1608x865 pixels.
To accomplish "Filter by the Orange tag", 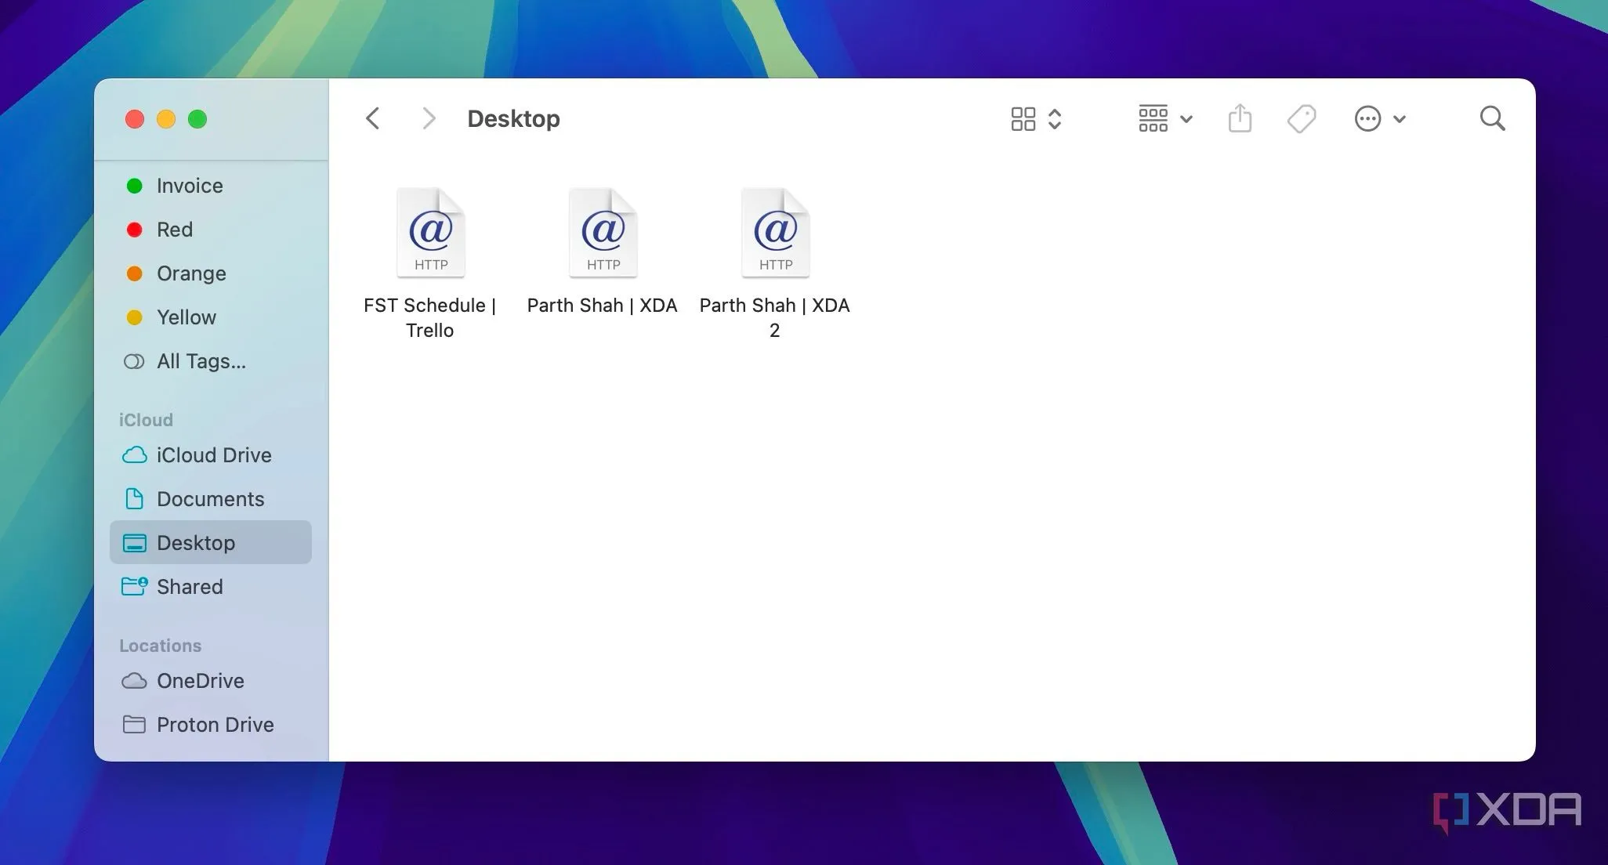I will 211,273.
